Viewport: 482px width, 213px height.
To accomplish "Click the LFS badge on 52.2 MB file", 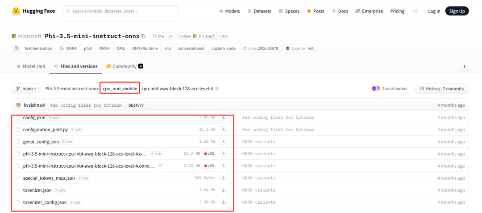I will (x=209, y=153).
